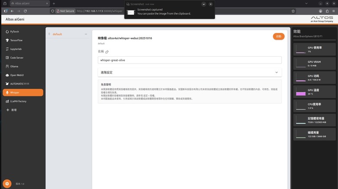The image size is (338, 189).
Task: Dismiss the Screenshot captured notification
Action: 211,4
